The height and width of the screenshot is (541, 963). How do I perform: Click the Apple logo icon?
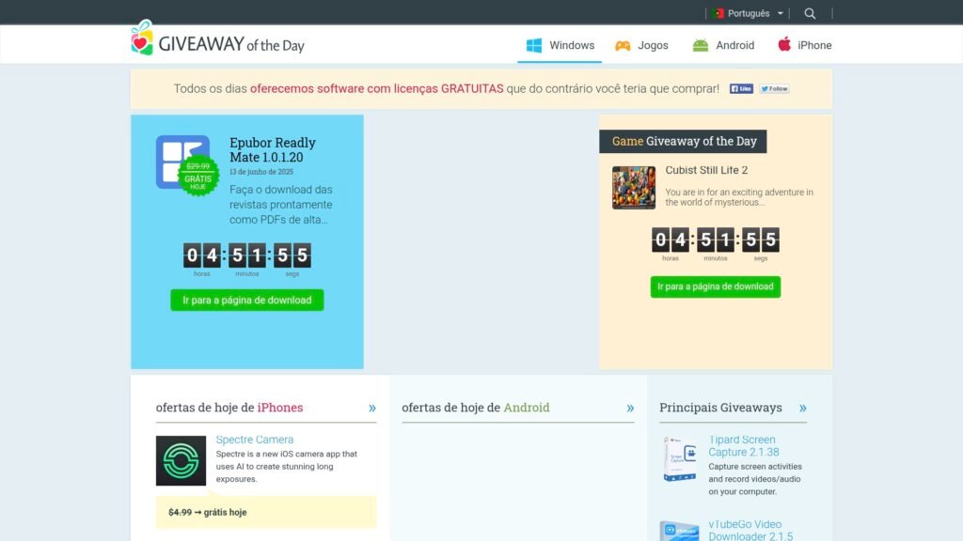784,44
